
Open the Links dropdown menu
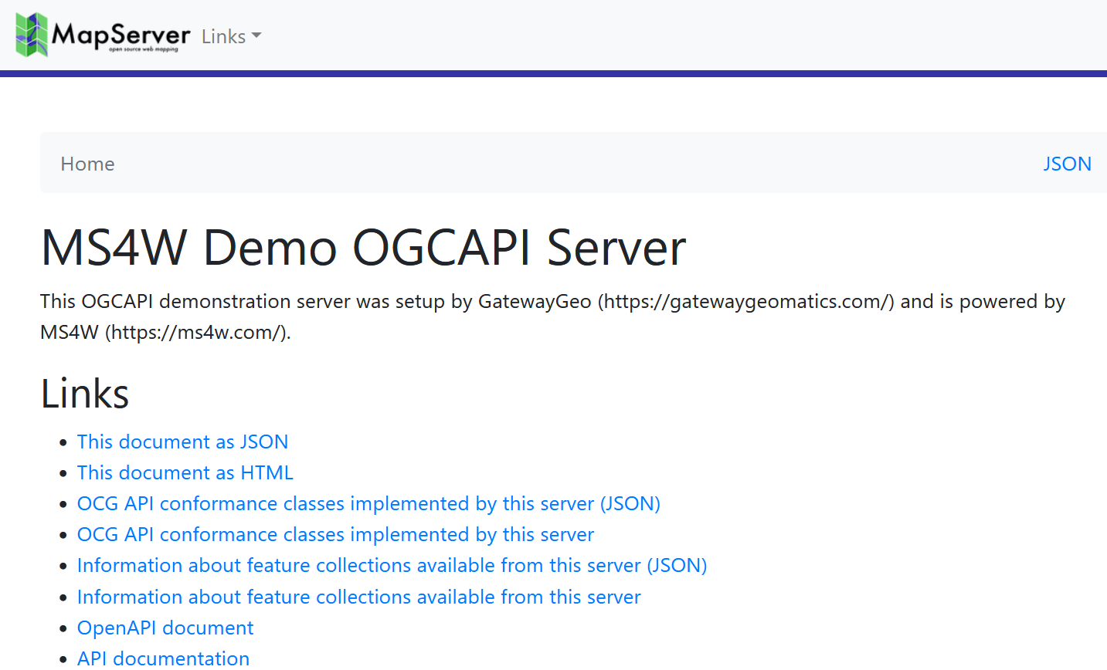coord(232,36)
